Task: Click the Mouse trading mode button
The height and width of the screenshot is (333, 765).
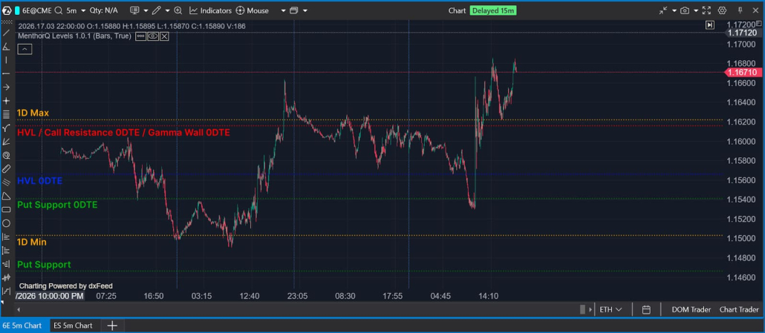Action: pos(253,10)
